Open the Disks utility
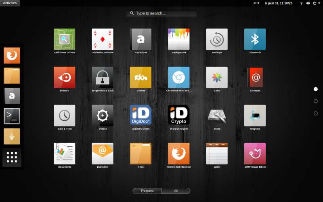323x202 pixels. (x=217, y=116)
